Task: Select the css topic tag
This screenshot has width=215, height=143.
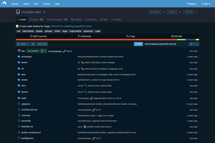Action: (19, 31)
